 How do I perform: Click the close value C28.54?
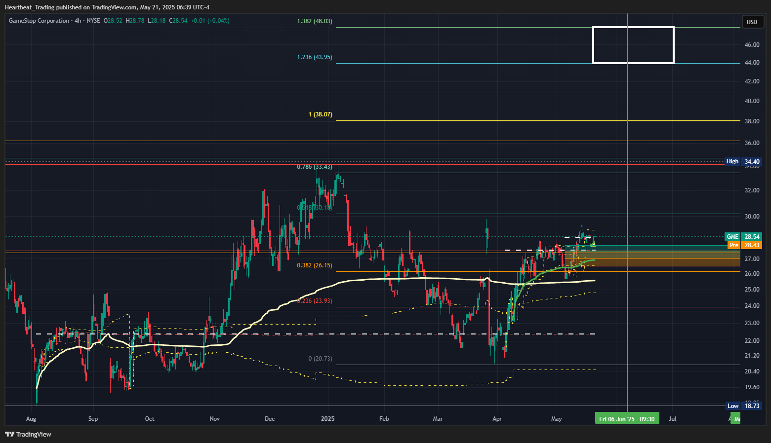pyautogui.click(x=178, y=21)
